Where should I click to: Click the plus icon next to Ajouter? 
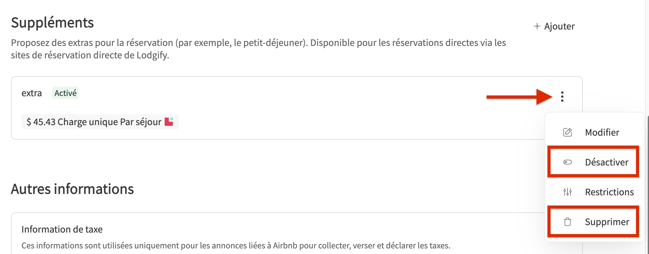point(537,26)
